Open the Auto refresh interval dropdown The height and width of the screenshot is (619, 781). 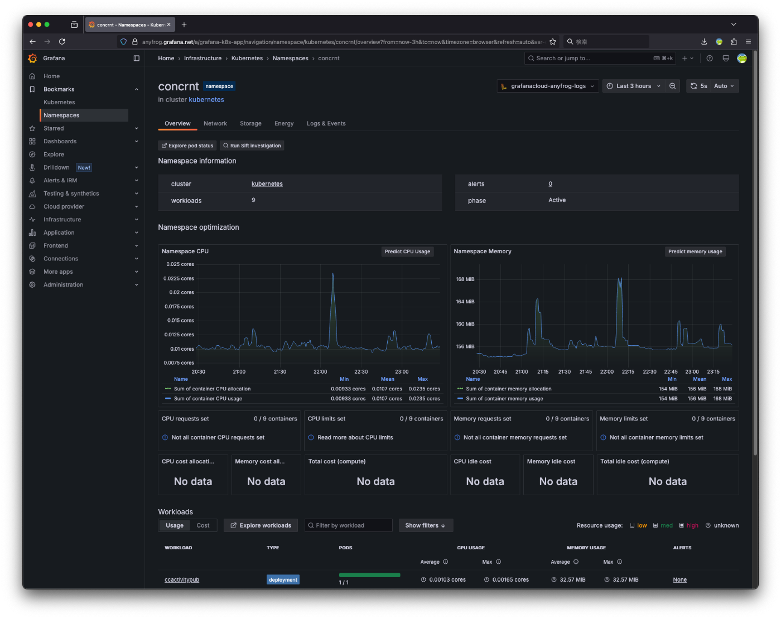pos(724,86)
